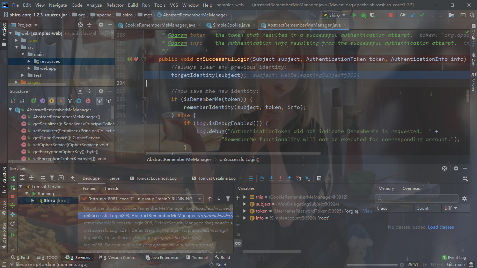Screen dimensions: 477x268
Task: Open the Diff column dropdown in Memory
Action: point(451,208)
